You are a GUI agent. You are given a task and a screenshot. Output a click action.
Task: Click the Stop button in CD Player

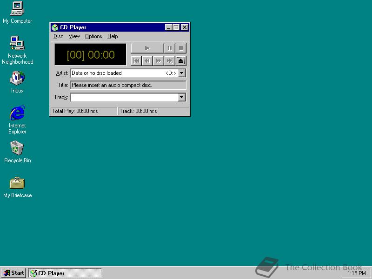point(181,48)
